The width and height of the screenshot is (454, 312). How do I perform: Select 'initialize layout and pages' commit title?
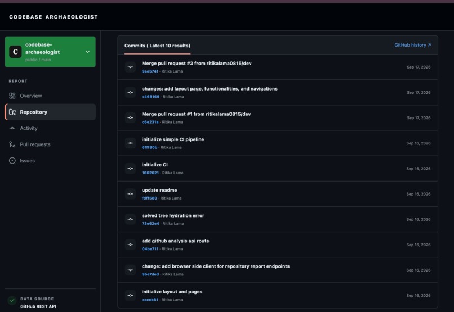(x=172, y=292)
